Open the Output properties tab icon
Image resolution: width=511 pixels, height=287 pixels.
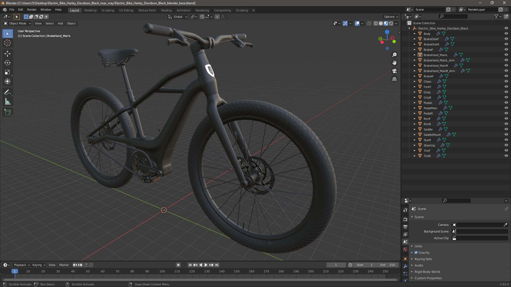coord(405,227)
